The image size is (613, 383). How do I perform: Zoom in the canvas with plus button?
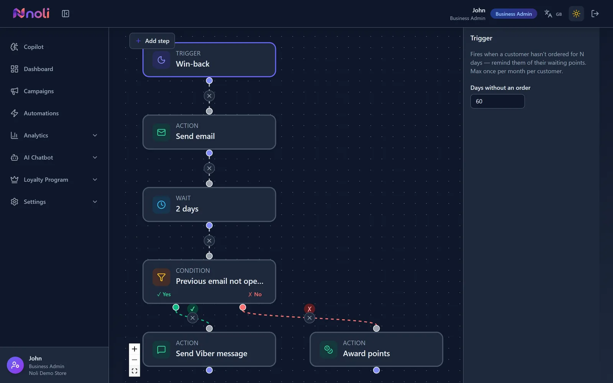tap(134, 349)
